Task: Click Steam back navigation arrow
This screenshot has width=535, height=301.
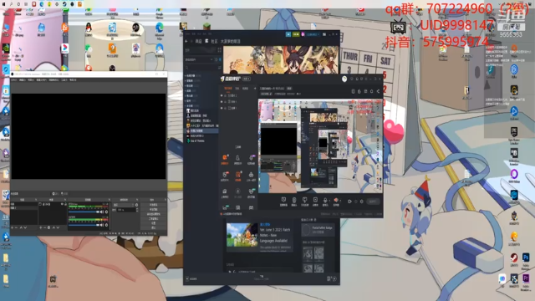Action: click(x=186, y=41)
